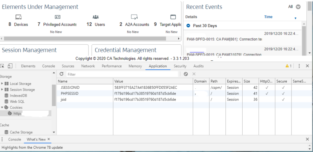Expand the Local Storage tree node
Image resolution: width=313 pixels, height=152 pixels.
pos(2,83)
